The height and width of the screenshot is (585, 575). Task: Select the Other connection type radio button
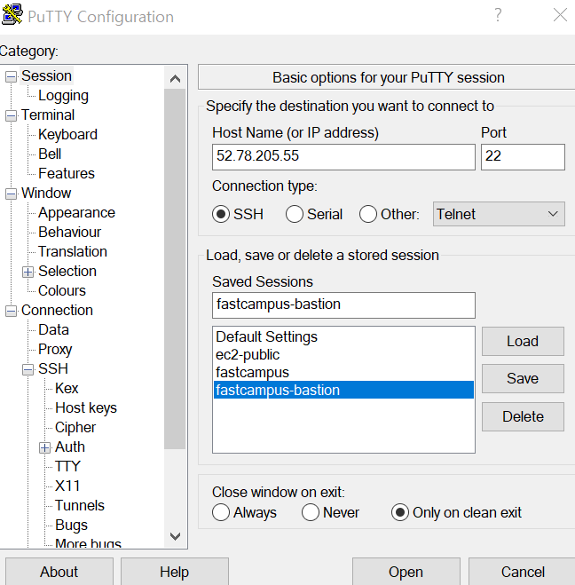click(x=367, y=214)
